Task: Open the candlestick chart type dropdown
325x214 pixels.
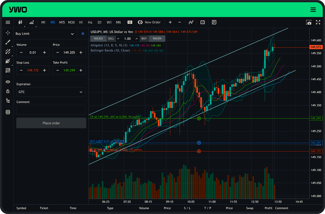Action: click(x=20, y=22)
